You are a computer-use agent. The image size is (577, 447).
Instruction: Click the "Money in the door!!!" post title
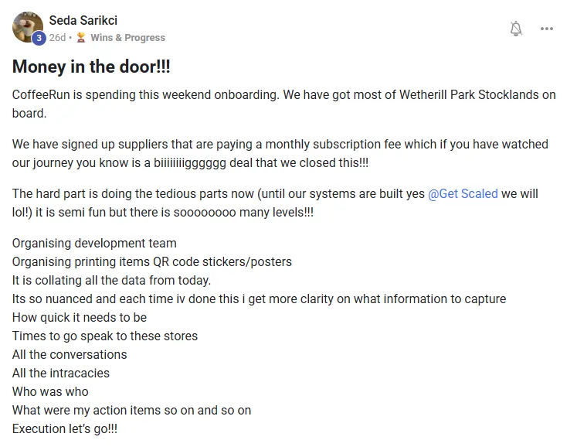[x=91, y=67]
